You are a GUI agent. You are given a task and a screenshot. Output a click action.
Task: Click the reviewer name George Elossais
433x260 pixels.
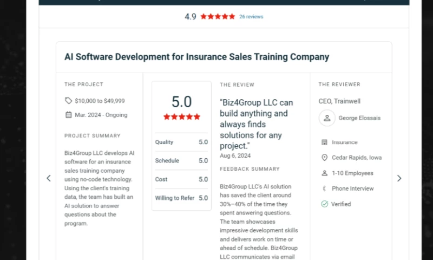click(x=360, y=118)
